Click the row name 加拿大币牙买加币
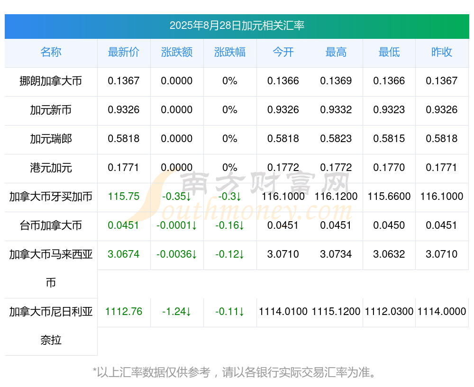The height and width of the screenshot is (387, 474). tap(51, 197)
